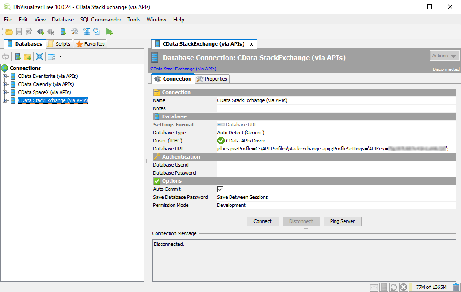The image size is (461, 292).
Task: Click the green run arrow toolbar icon
Action: (x=109, y=31)
